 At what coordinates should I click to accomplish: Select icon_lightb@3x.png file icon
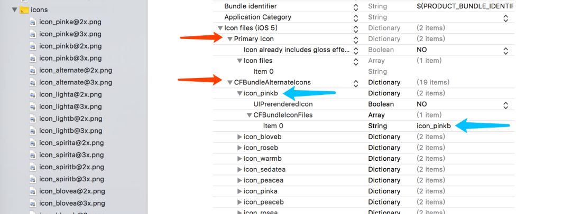(33, 131)
